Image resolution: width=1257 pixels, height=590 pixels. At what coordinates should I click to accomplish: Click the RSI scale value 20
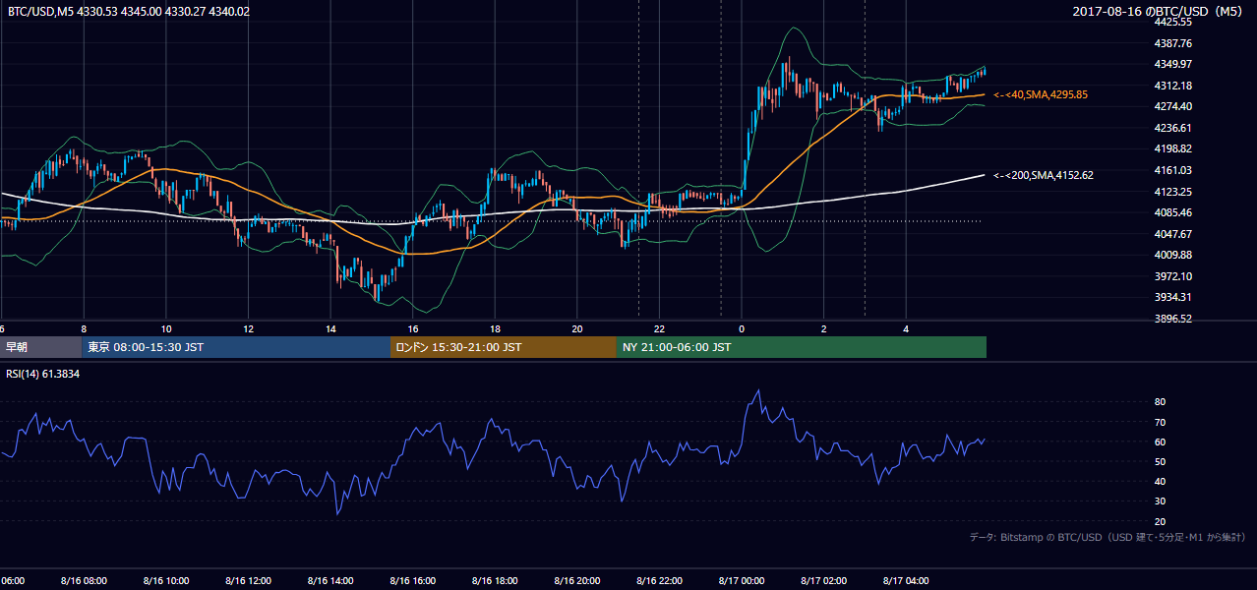coord(1160,521)
